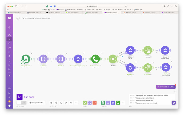Open the top branch Iterator module
Image resolution: width=184 pixels, height=116 pixels.
click(x=148, y=50)
